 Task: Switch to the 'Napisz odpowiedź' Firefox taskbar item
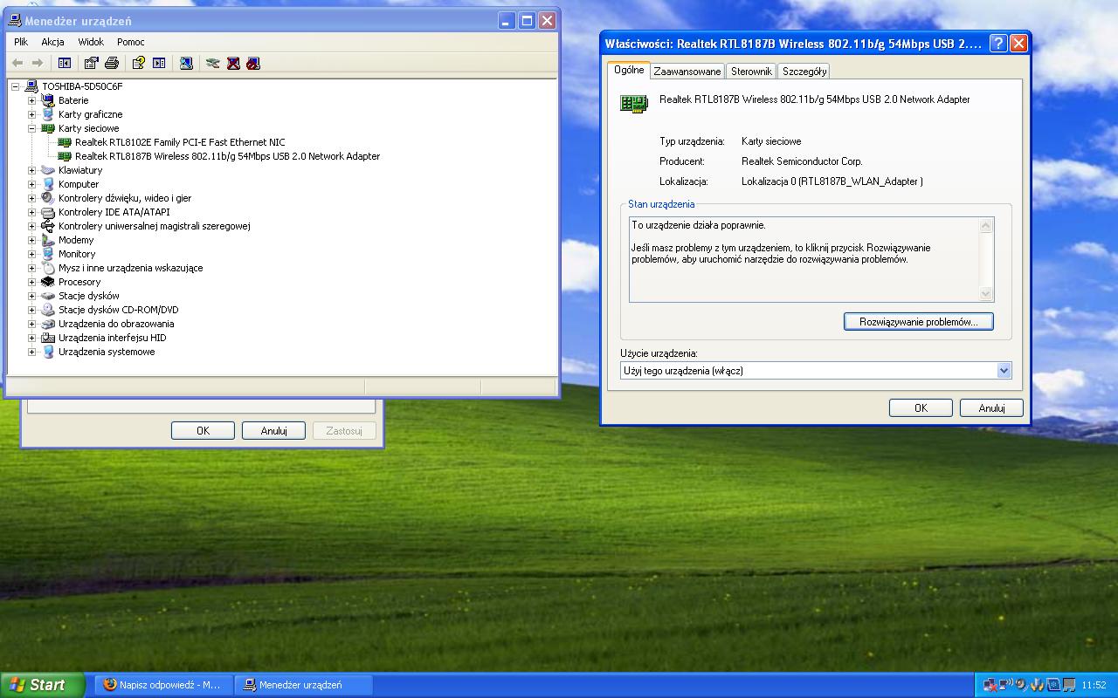(163, 685)
